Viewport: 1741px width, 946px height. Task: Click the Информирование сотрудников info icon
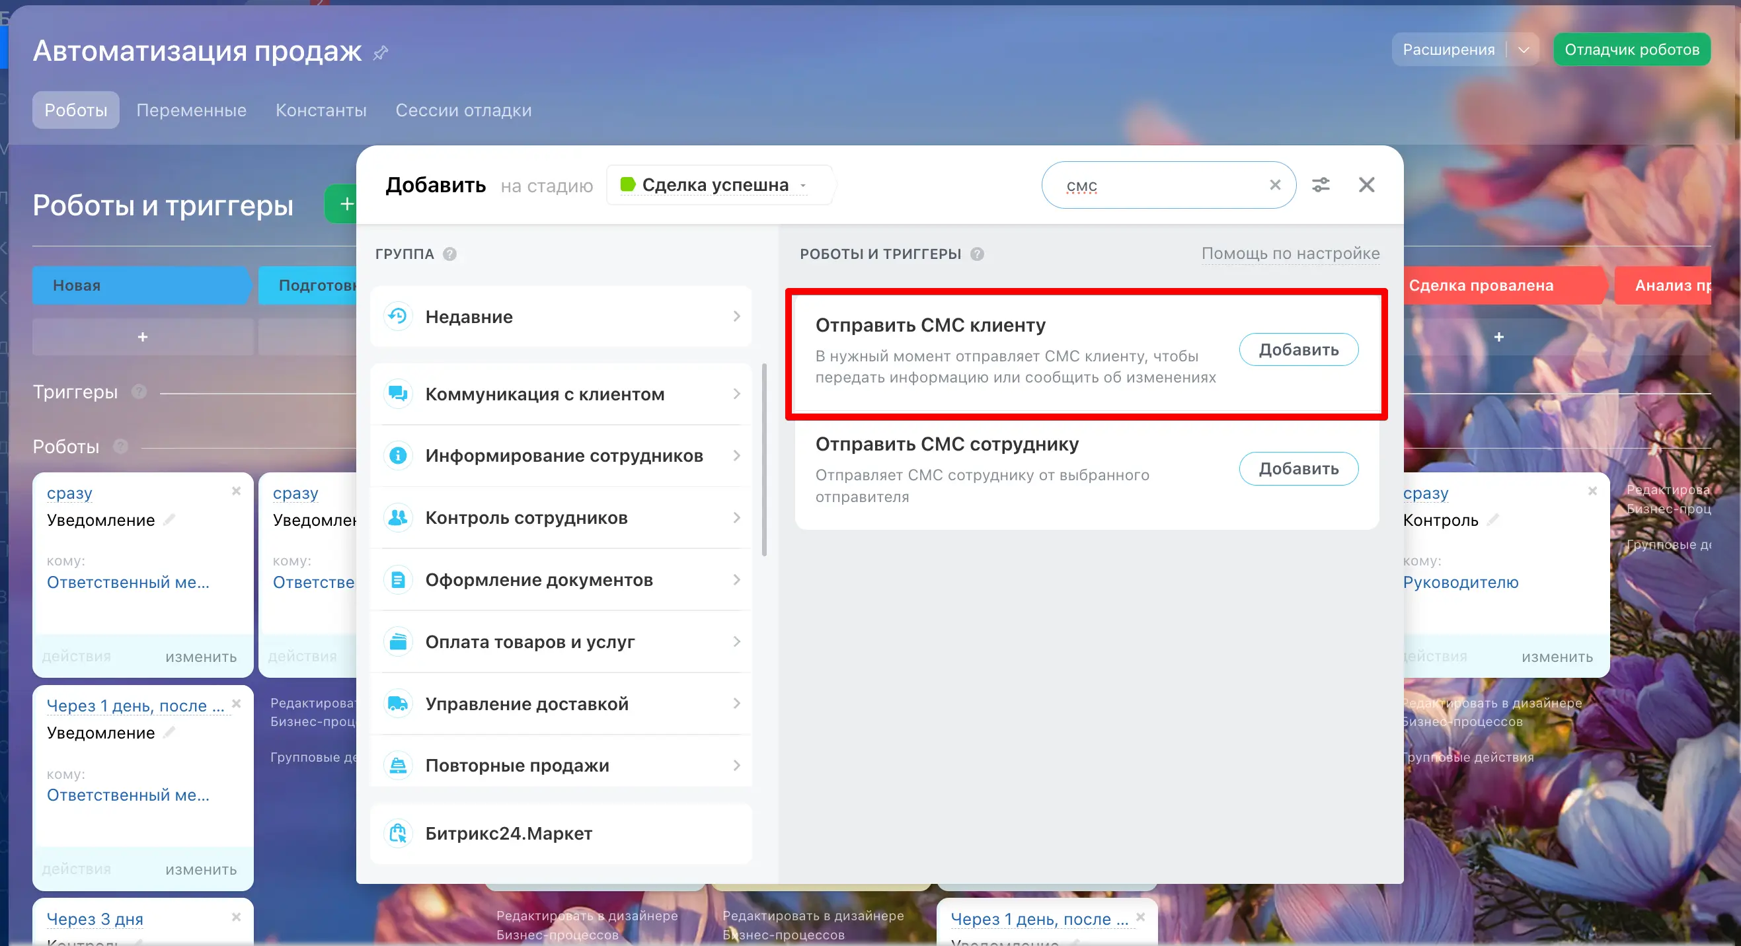[x=397, y=456]
